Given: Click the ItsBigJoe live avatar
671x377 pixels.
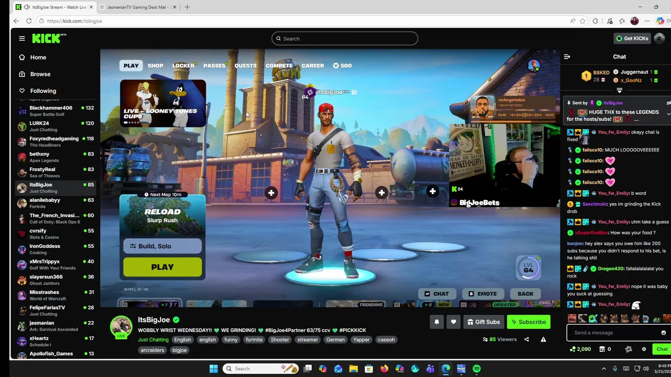Looking at the screenshot, I should 121,327.
